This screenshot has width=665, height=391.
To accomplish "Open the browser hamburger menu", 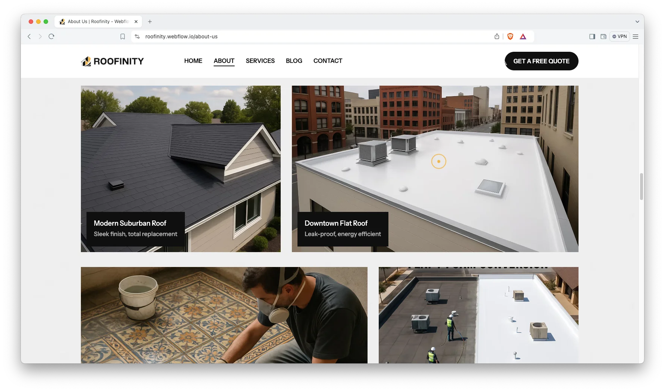I will 636,36.
